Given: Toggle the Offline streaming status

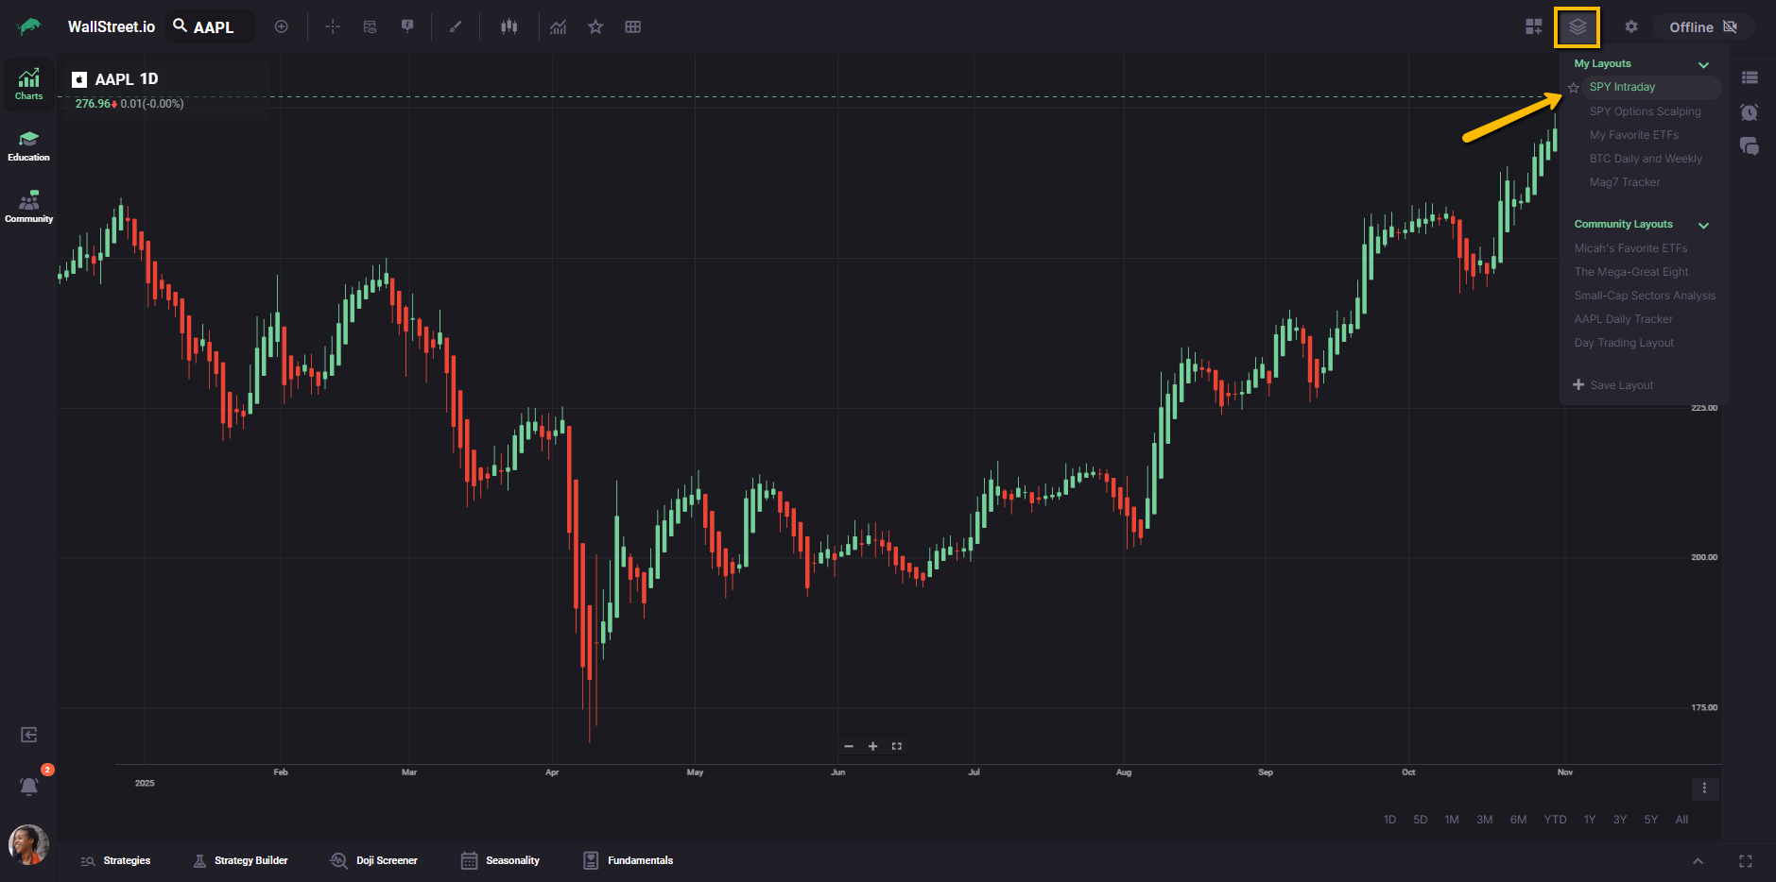Looking at the screenshot, I should [x=1702, y=27].
